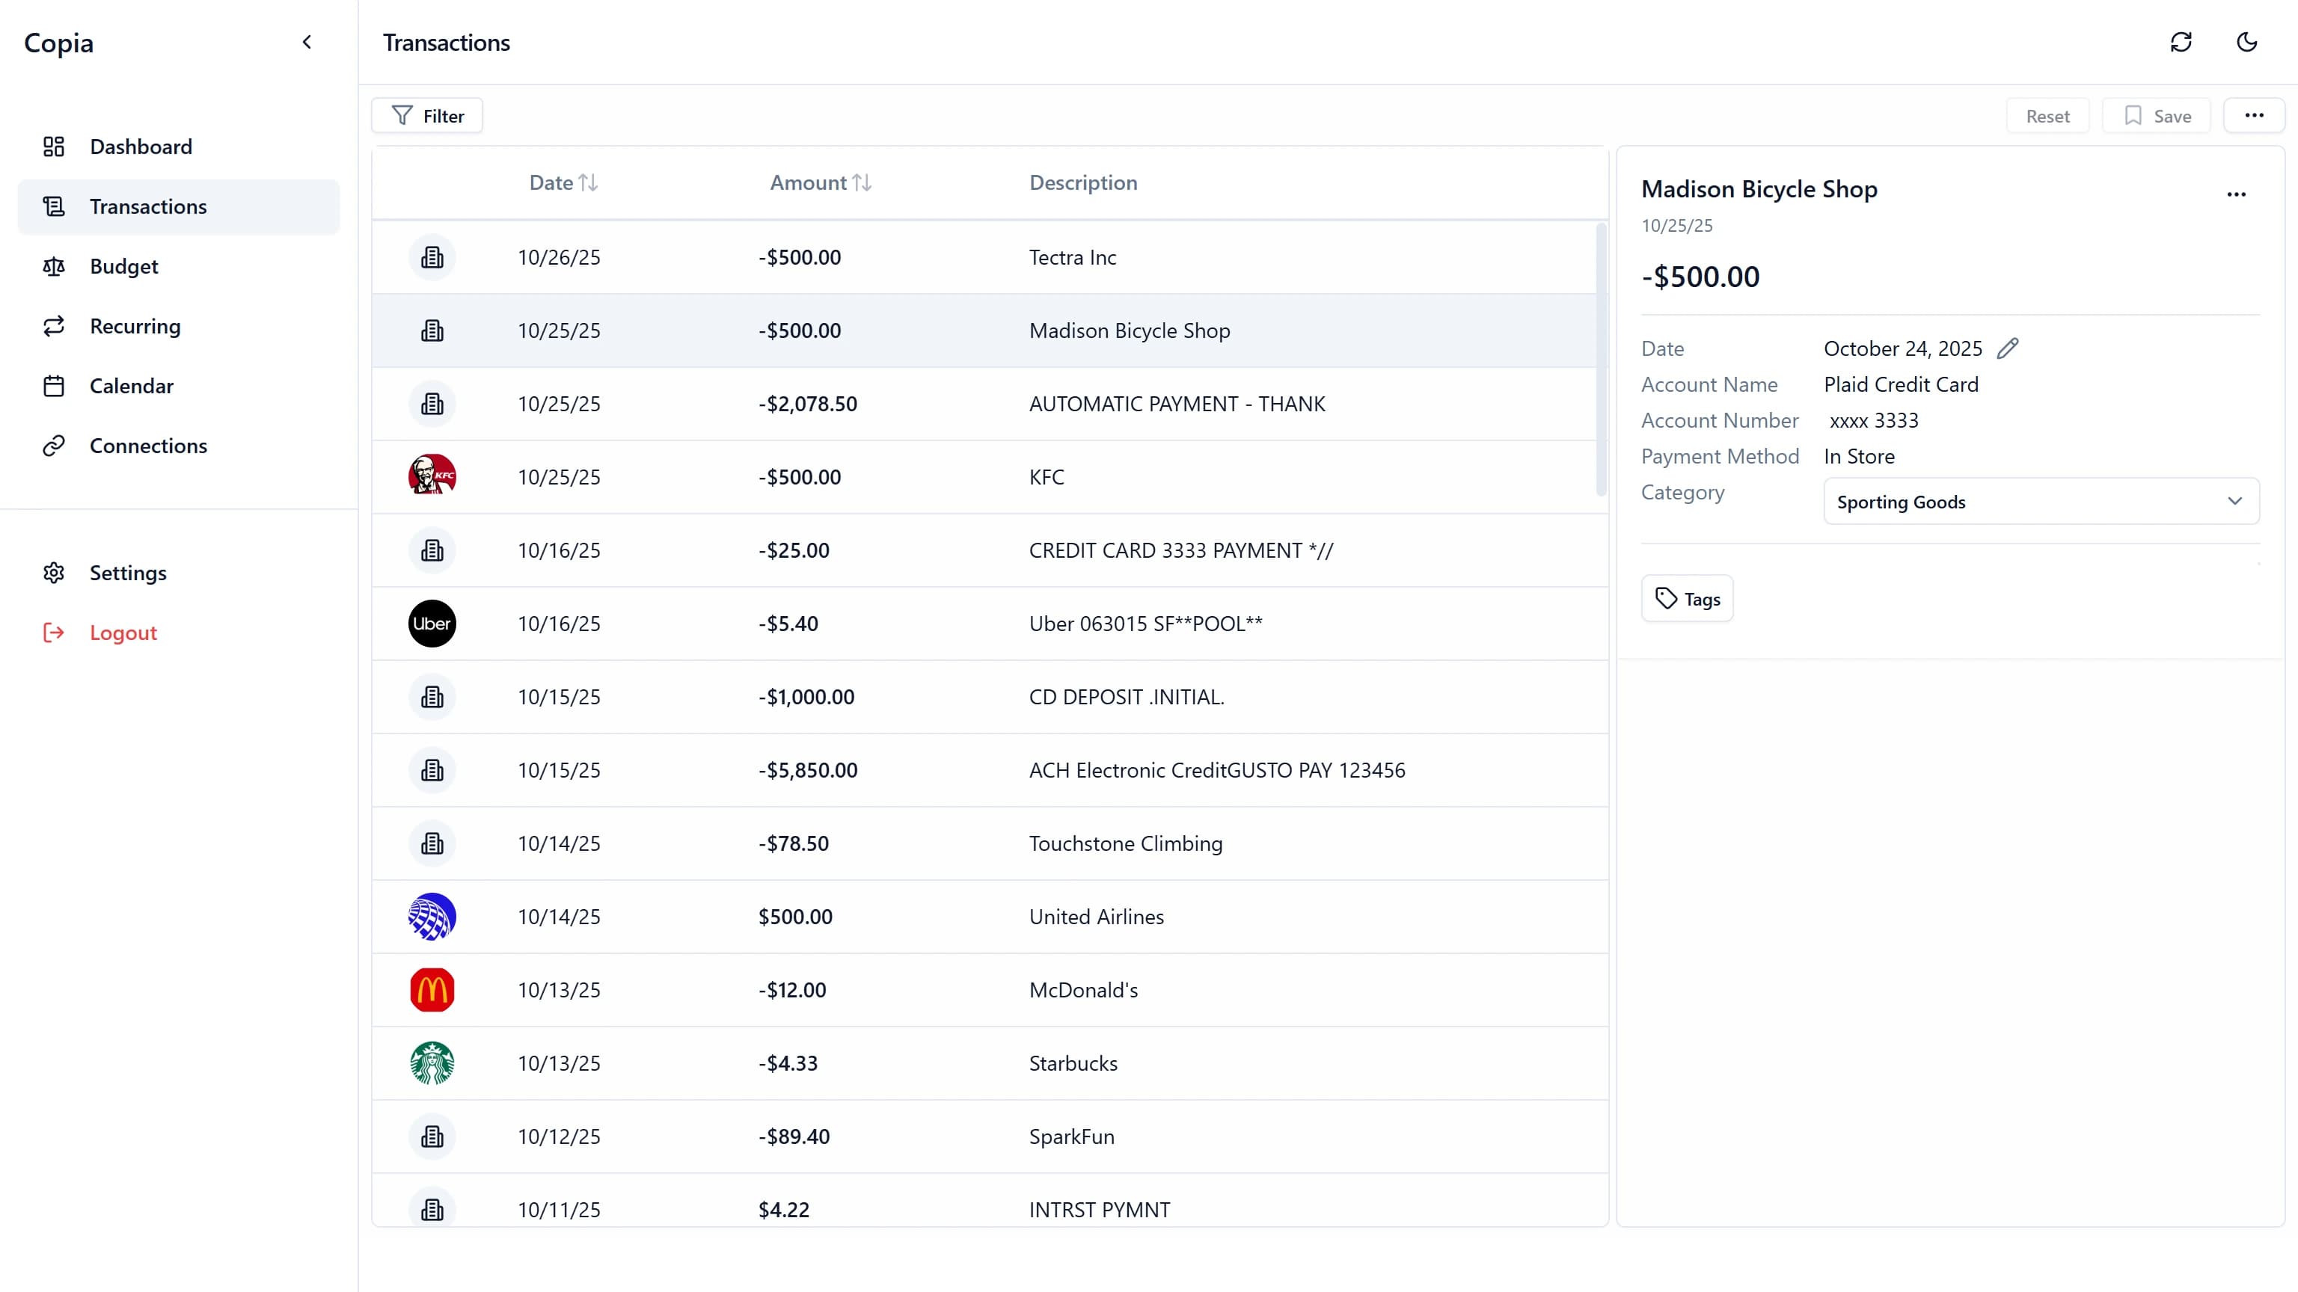Viewport: 2298px width, 1292px height.
Task: Select the Starbucks transaction row
Action: [981, 1063]
